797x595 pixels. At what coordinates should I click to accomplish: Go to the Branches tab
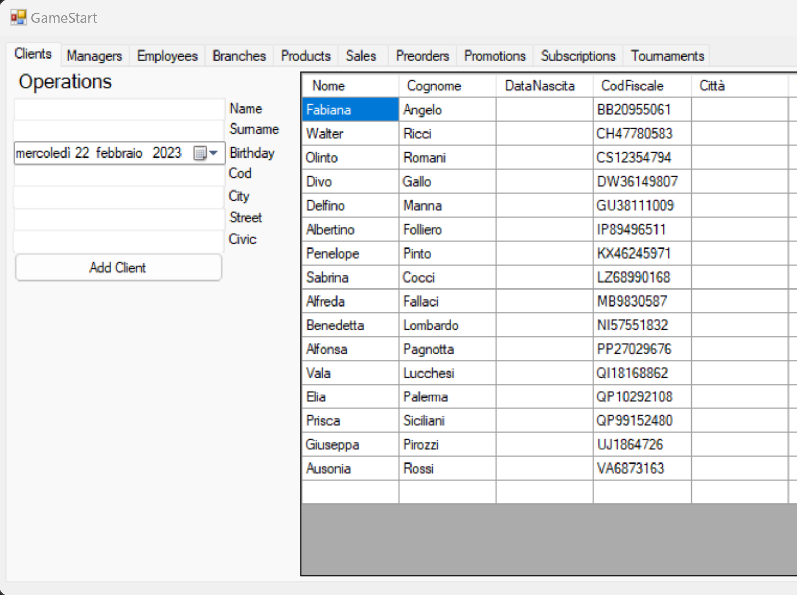[239, 56]
